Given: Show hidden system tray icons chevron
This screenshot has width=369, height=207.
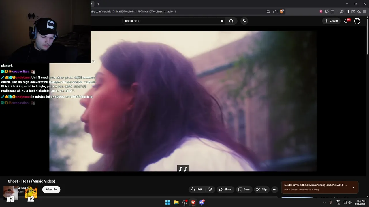Looking at the screenshot, I should [325, 202].
